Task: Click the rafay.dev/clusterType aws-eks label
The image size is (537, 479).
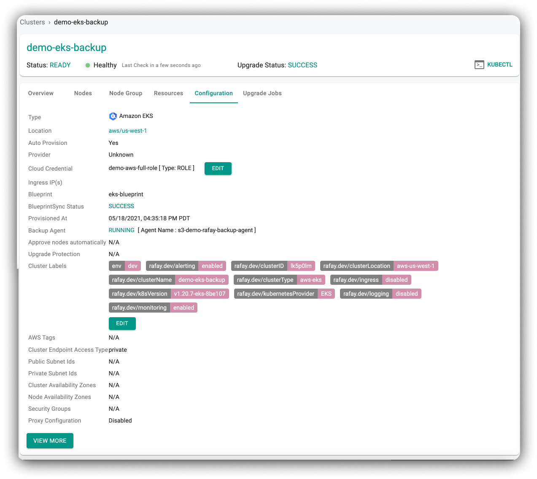Action: click(279, 280)
